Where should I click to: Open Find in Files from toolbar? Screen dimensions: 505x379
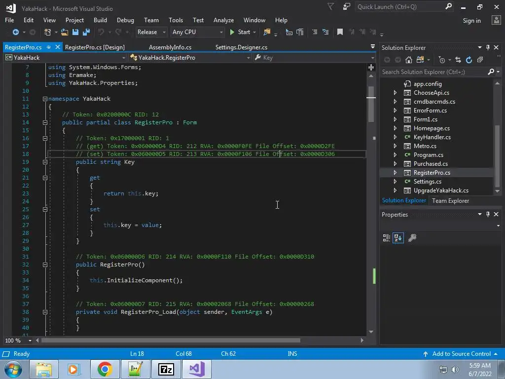[267, 32]
